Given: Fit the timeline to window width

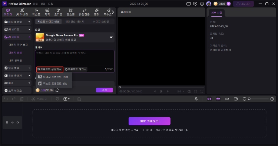Looking at the screenshot, I should point(236,99).
